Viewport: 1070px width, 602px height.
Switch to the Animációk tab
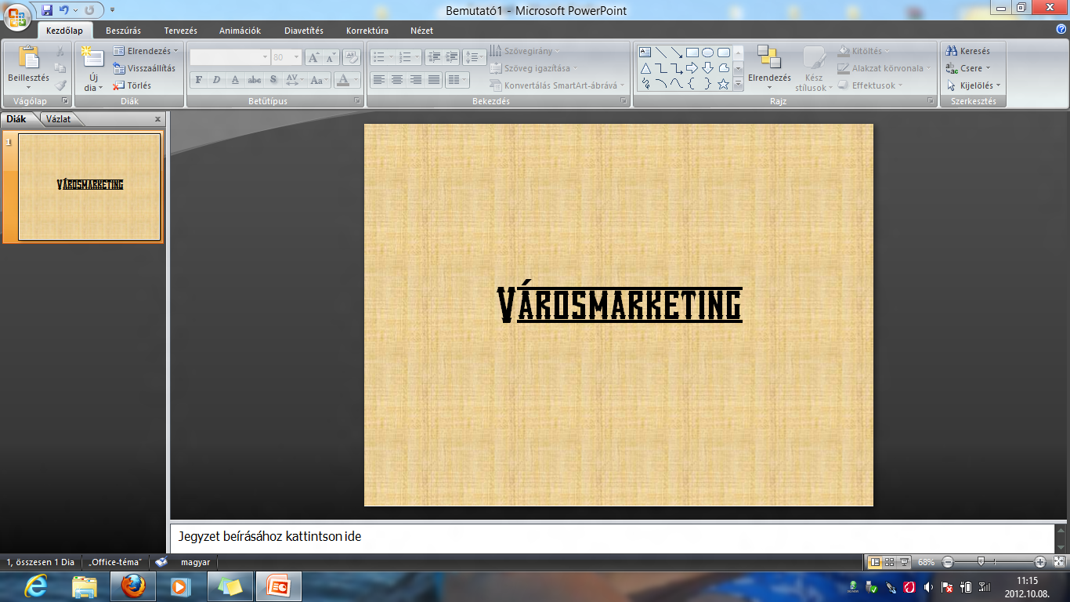coord(240,31)
